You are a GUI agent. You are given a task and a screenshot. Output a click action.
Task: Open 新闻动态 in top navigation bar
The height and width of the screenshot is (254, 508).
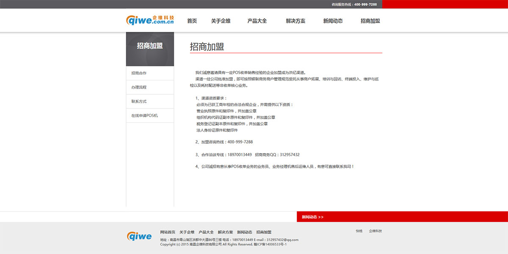coord(333,21)
